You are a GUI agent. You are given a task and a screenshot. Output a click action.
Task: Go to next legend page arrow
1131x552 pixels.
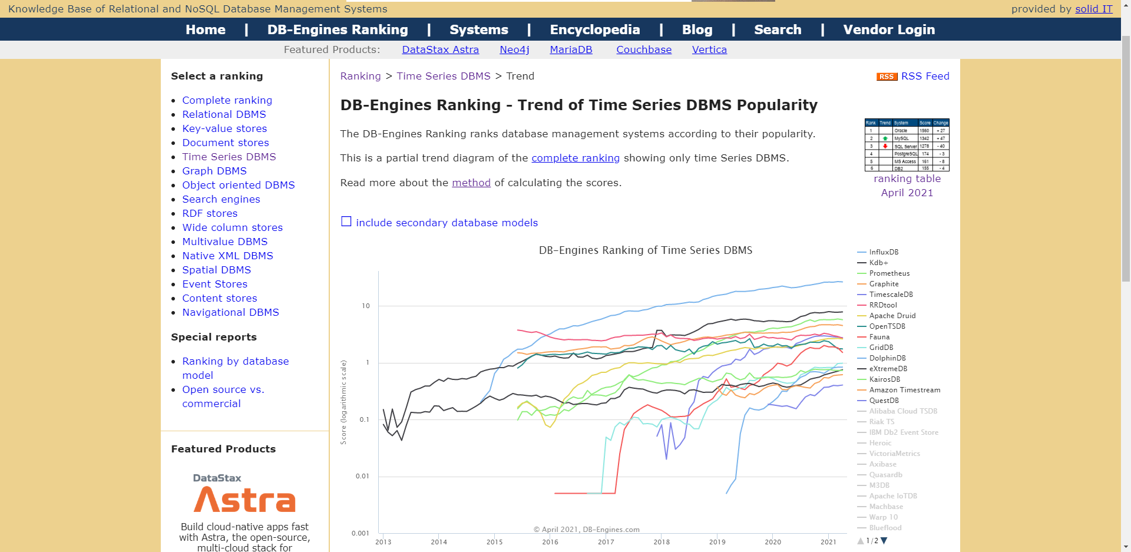tap(884, 540)
